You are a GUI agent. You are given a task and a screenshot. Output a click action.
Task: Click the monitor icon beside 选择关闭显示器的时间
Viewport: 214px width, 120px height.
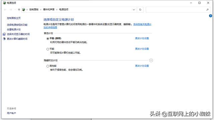[4, 34]
